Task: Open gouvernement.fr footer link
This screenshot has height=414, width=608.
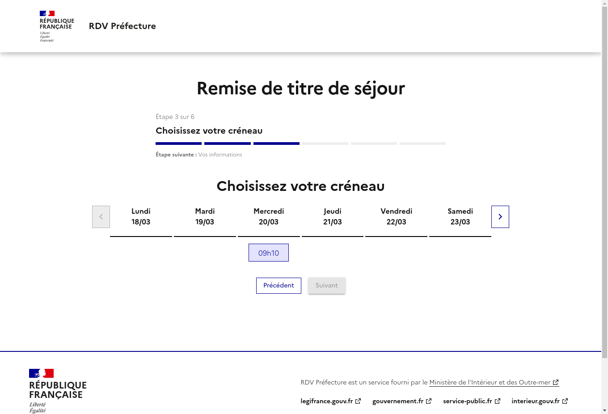Action: tap(402, 401)
